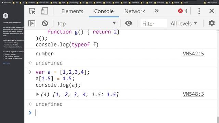
Task: Open the Bookmarks star item
Action: coord(6,3)
